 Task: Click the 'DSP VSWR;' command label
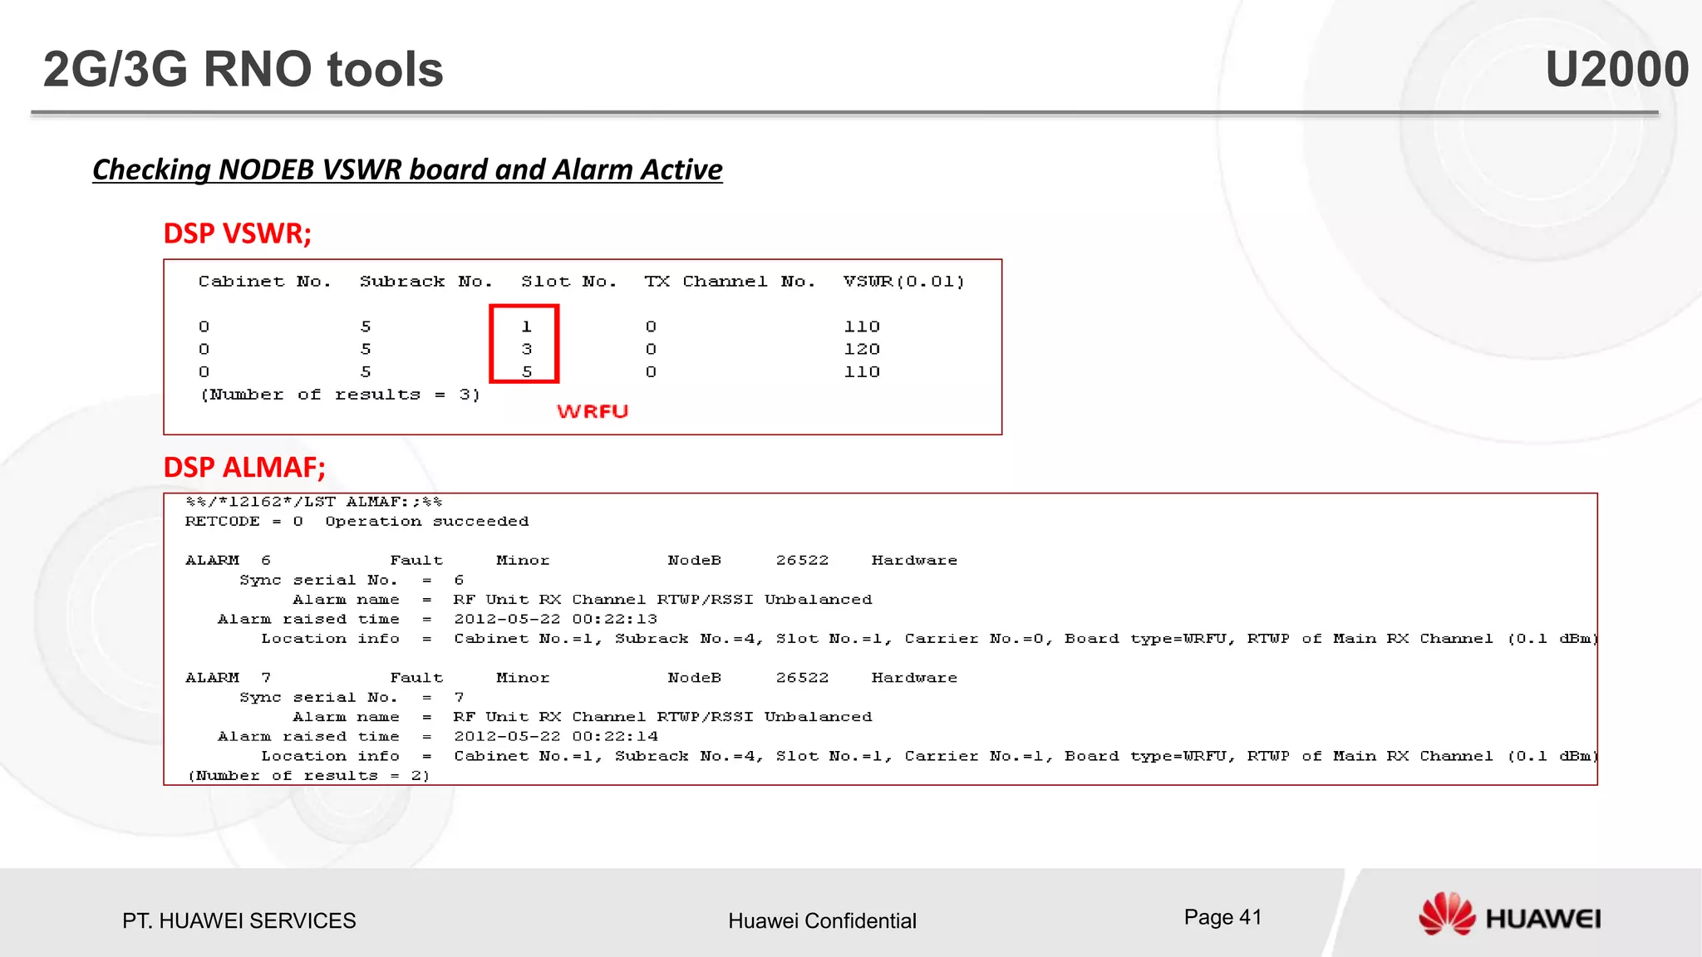click(238, 233)
